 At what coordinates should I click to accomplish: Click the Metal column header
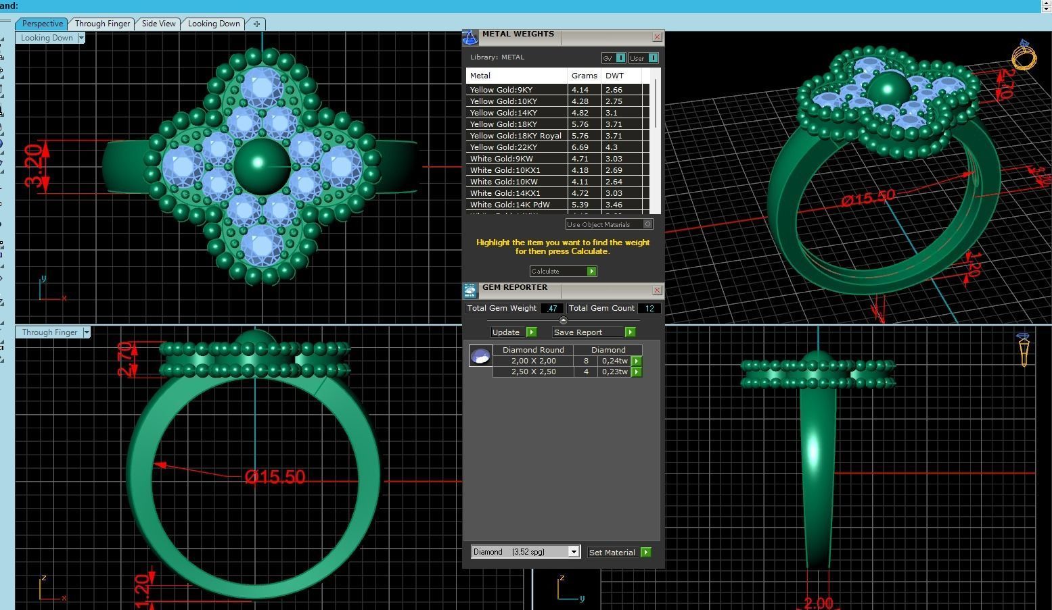517,76
